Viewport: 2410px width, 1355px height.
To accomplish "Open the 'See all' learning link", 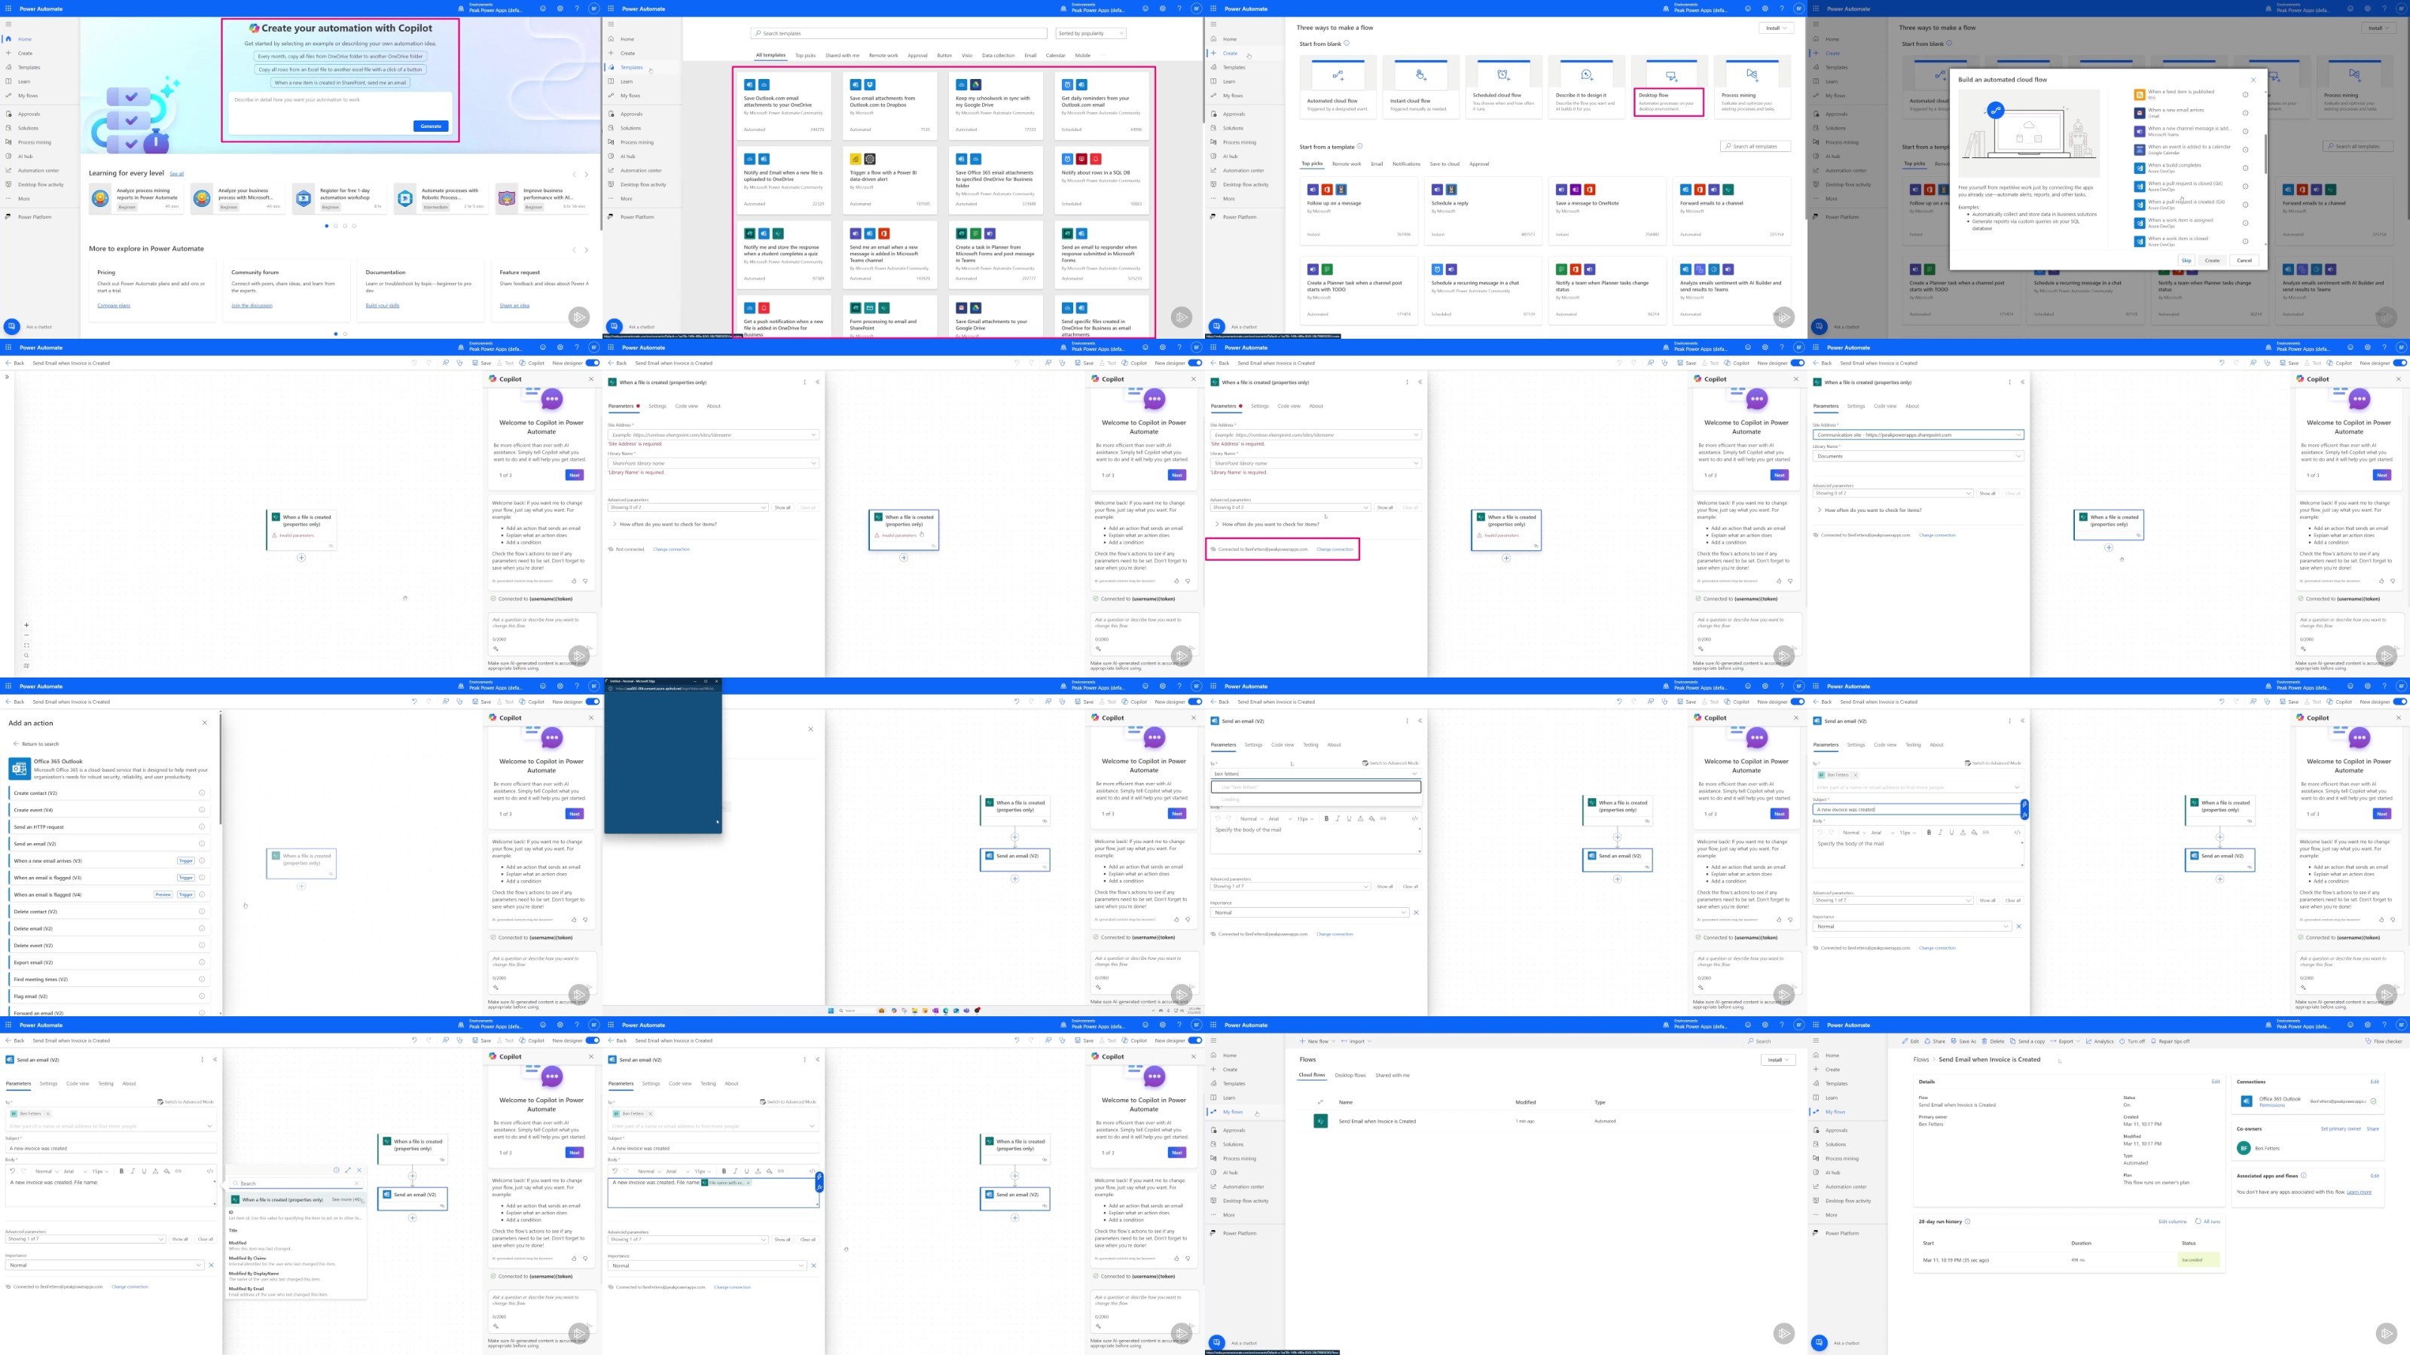I will (x=176, y=174).
